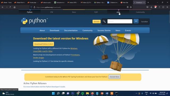The height and width of the screenshot is (96, 170).
Task: Switch to the footer.php tab
Action: point(33,2)
